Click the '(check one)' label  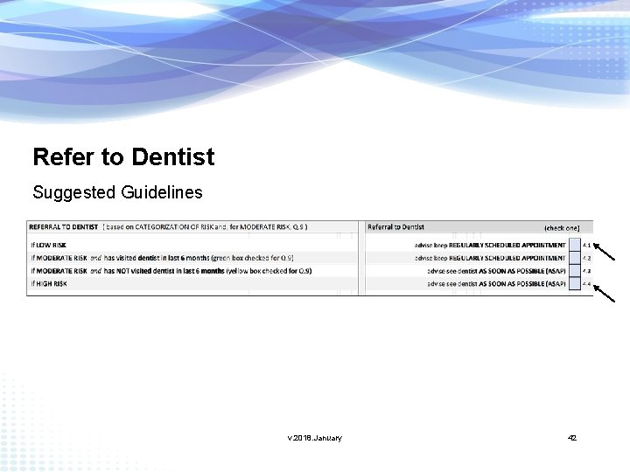point(562,228)
